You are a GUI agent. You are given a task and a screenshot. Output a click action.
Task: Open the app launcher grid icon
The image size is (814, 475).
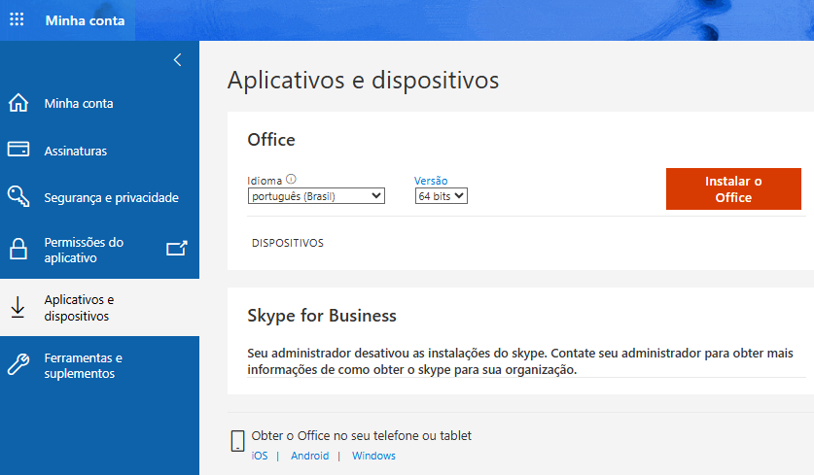pos(17,19)
